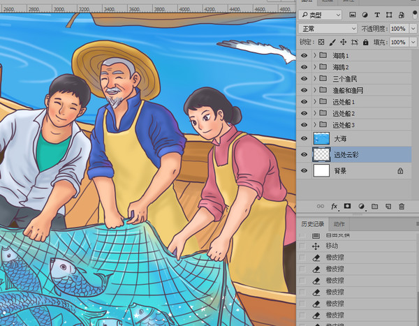Open the 正常 blend mode dropdown

point(328,29)
